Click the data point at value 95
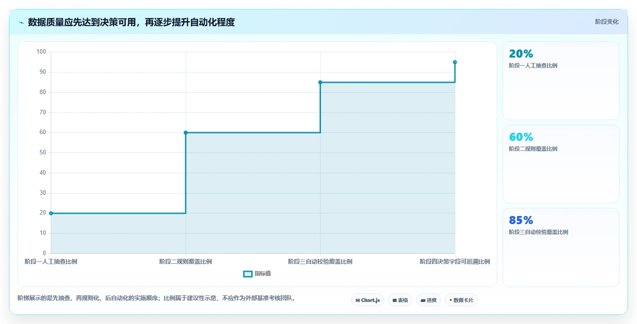The width and height of the screenshot is (637, 324). (x=455, y=62)
